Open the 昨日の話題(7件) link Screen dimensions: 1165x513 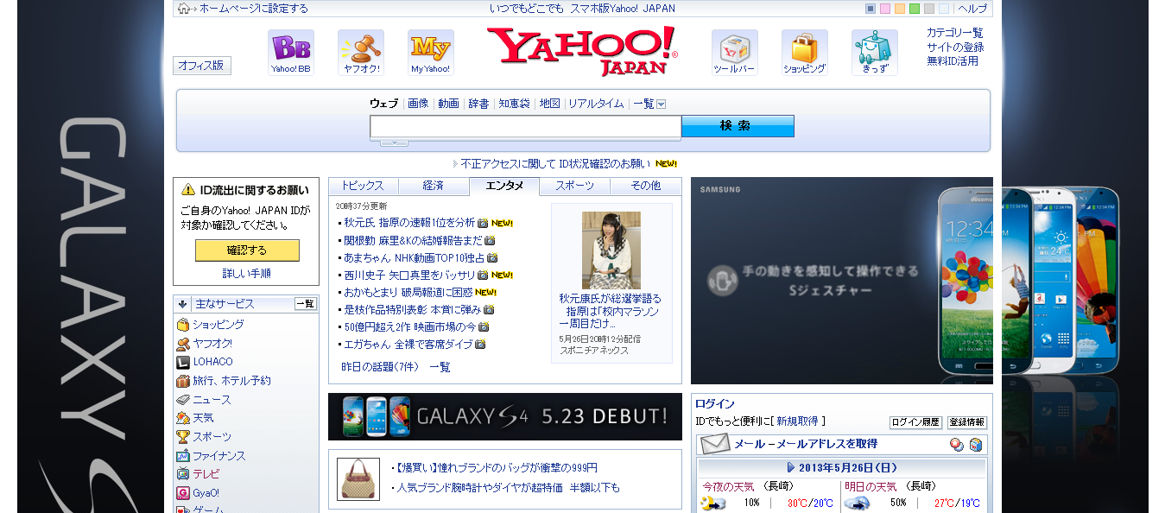tap(380, 367)
